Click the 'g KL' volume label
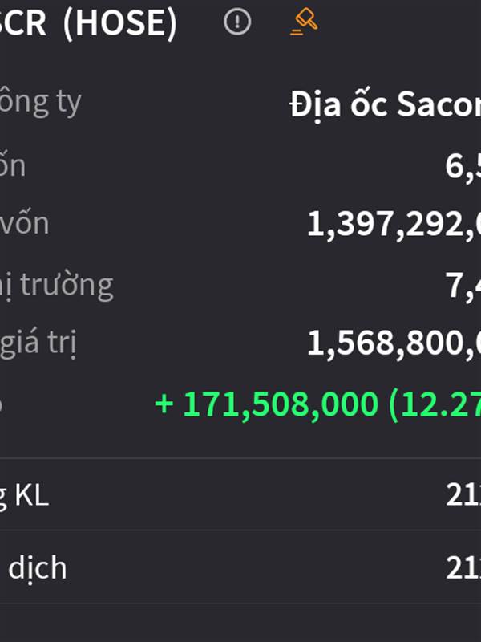Image resolution: width=481 pixels, height=642 pixels. [x=25, y=495]
